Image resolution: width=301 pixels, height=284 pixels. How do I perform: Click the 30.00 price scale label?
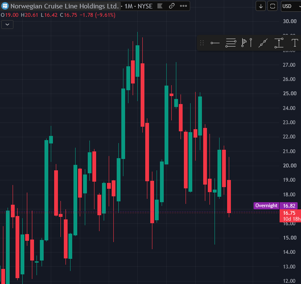click(x=290, y=21)
